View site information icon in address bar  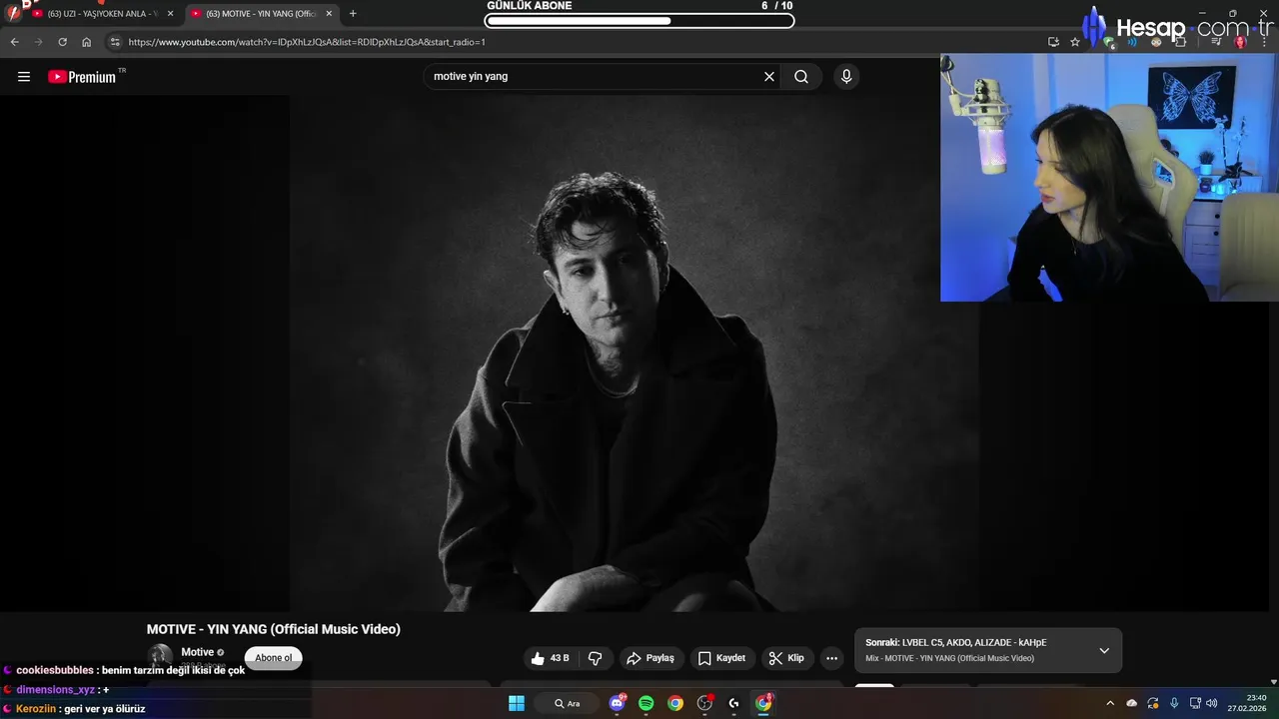115,42
